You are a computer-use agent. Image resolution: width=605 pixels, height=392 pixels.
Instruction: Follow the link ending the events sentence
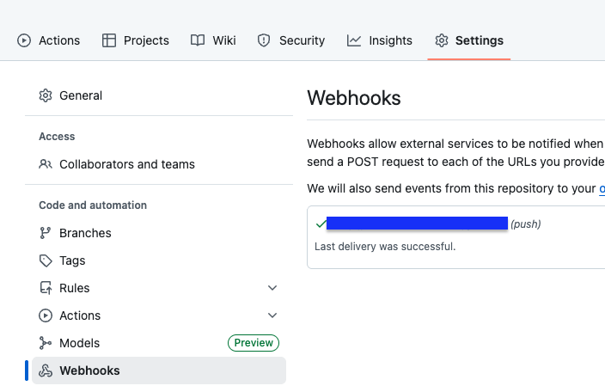602,188
